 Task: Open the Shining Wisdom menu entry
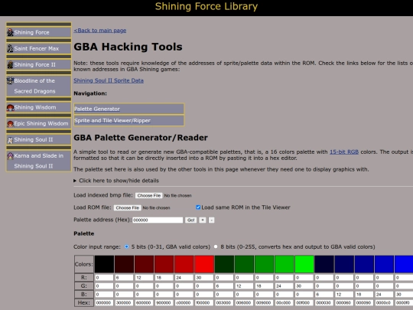pyautogui.click(x=39, y=107)
